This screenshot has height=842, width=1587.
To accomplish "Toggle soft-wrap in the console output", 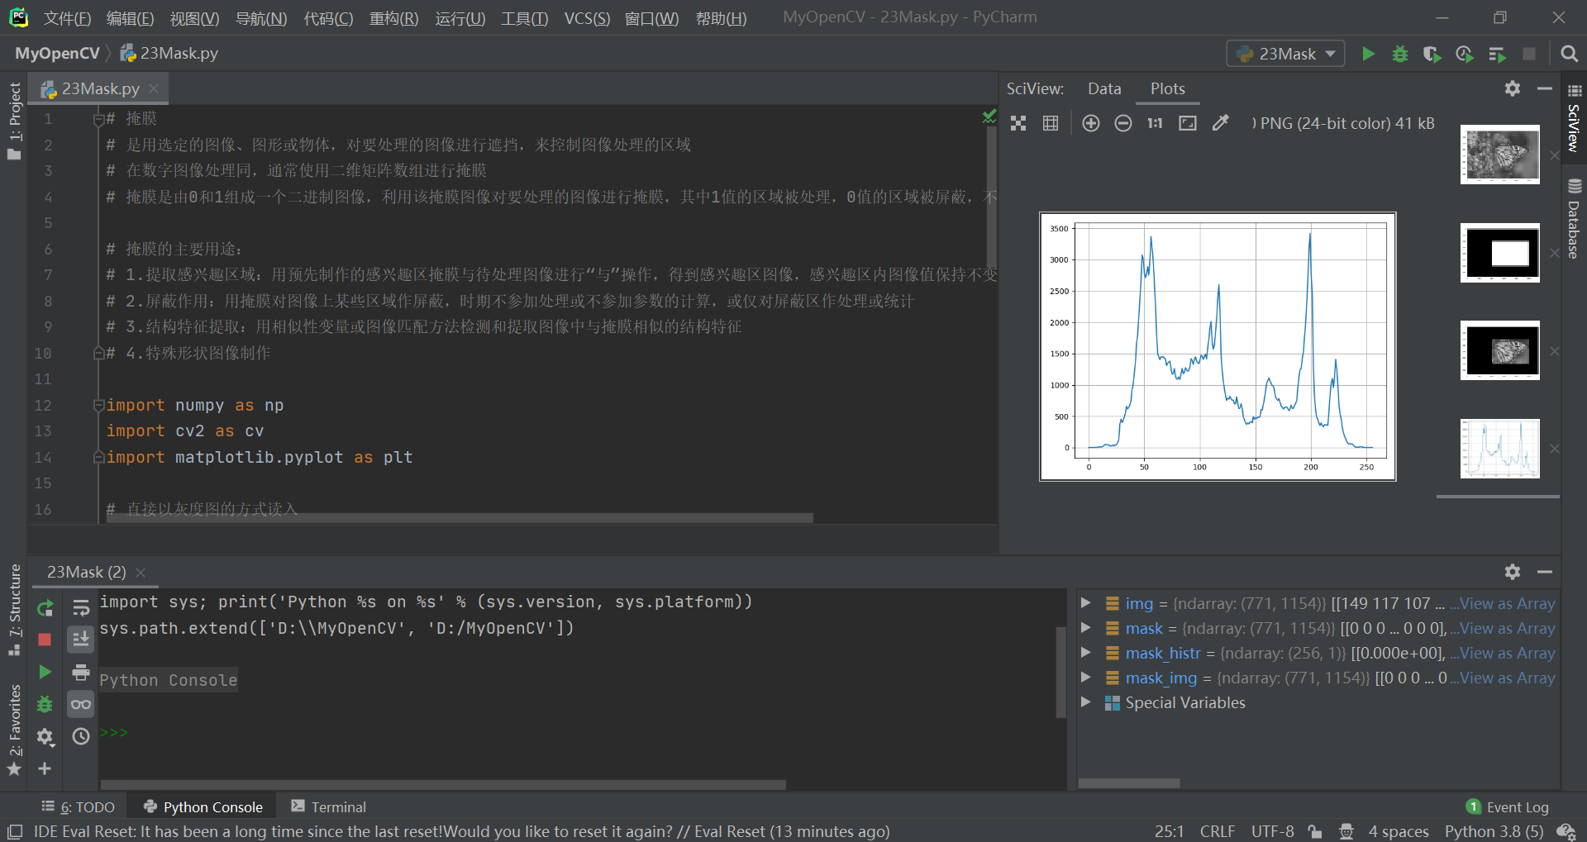I will 80,607.
